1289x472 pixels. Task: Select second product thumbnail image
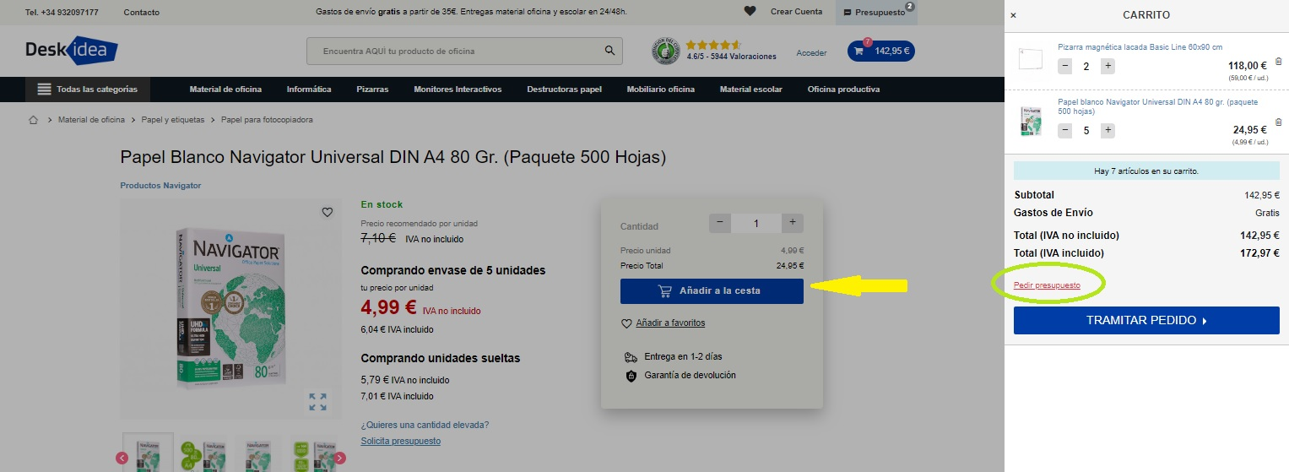coord(202,453)
